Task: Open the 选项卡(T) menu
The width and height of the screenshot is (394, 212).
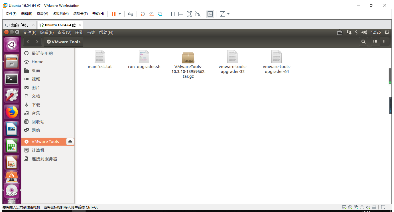Action: pyautogui.click(x=80, y=14)
